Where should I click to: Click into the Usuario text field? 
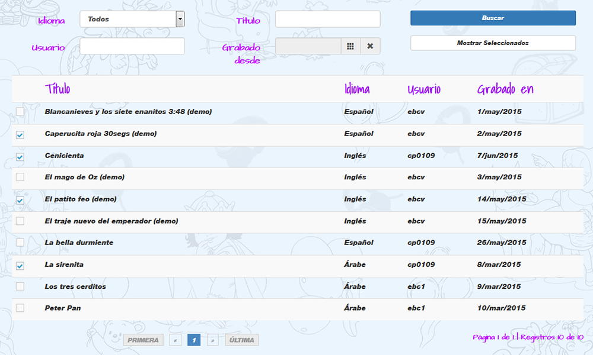click(132, 46)
